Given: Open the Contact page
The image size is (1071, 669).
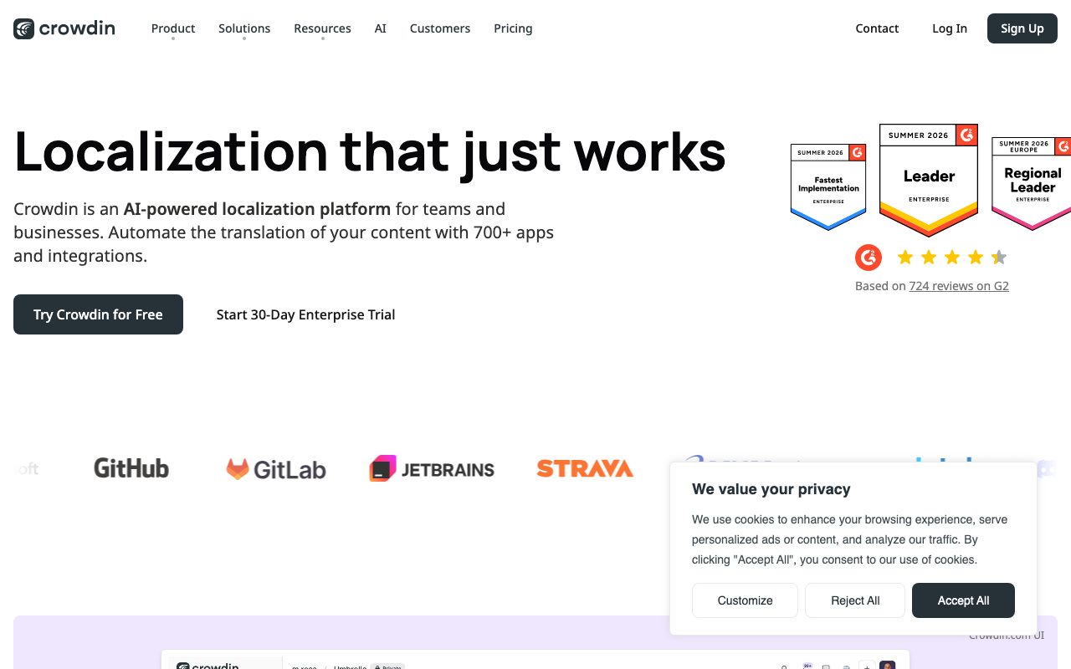Looking at the screenshot, I should tap(877, 28).
